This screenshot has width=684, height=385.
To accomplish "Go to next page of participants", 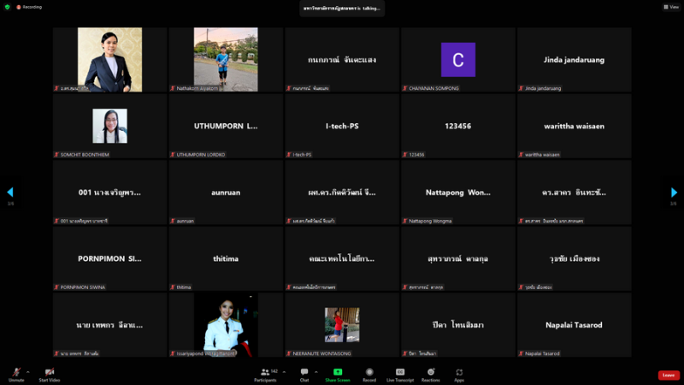I will coord(674,192).
